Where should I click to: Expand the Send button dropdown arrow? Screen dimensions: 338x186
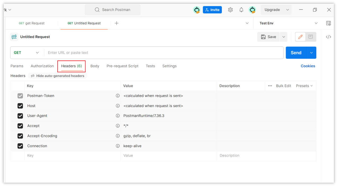click(x=311, y=53)
